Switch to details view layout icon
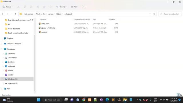 tap(178, 95)
